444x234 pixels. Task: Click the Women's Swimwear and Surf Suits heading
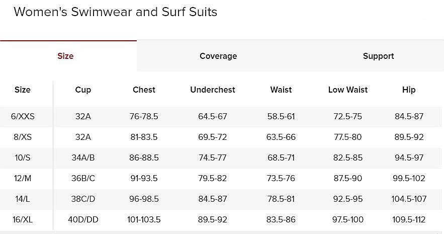[116, 12]
